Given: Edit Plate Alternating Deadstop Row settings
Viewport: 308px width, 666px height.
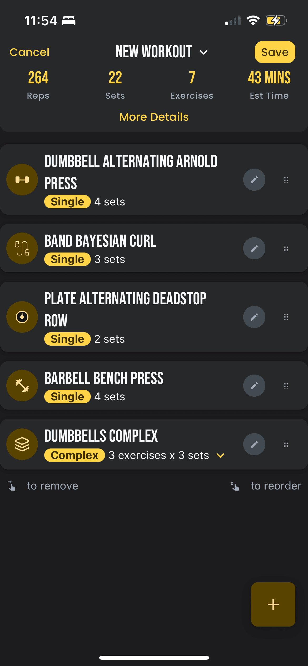Looking at the screenshot, I should [x=254, y=317].
